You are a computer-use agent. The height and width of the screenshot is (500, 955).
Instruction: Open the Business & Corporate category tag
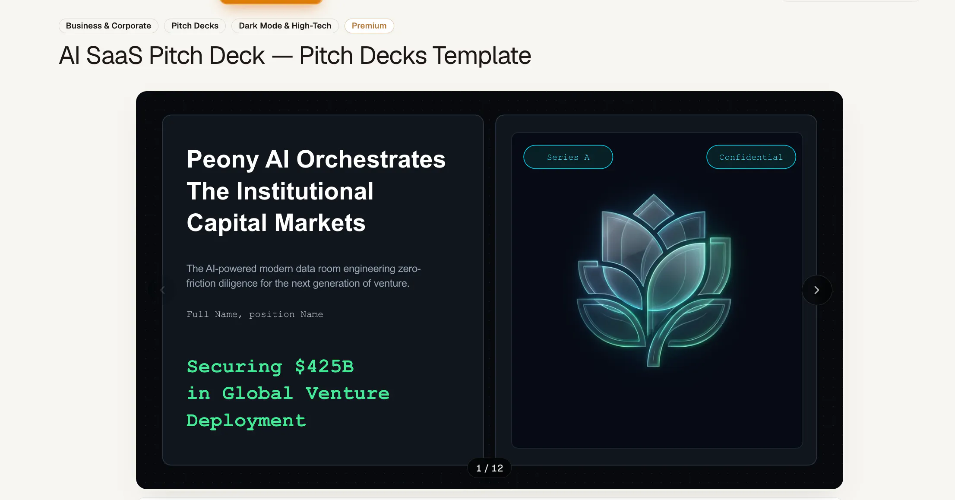(108, 26)
